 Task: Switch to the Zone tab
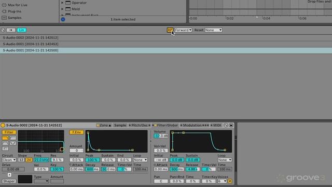tap(104, 125)
